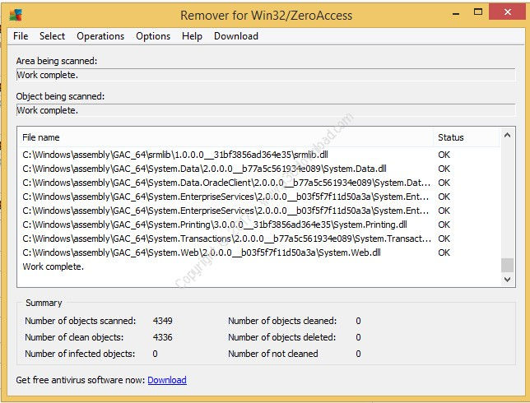Image resolution: width=530 pixels, height=403 pixels.
Task: Click the file list scrollbar thumb
Action: tap(507, 265)
